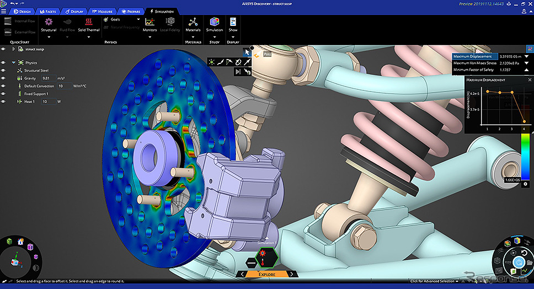Open color legend settings gear
This screenshot has height=289, width=534.
pos(525,184)
